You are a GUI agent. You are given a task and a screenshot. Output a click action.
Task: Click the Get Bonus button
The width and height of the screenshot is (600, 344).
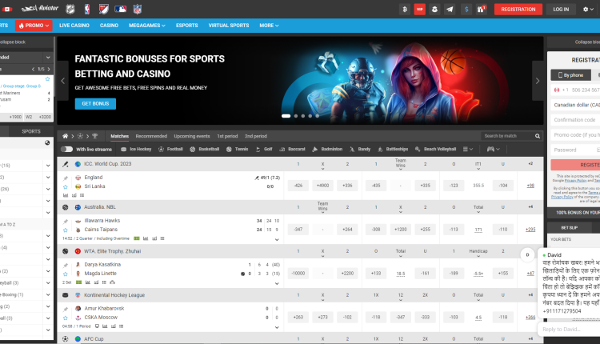coord(94,104)
